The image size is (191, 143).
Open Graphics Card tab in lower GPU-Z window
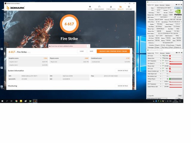point(151,53)
